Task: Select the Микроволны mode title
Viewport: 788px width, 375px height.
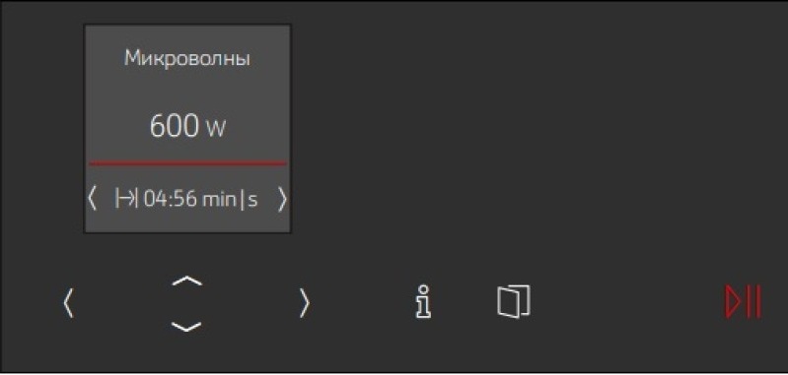Action: tap(187, 59)
